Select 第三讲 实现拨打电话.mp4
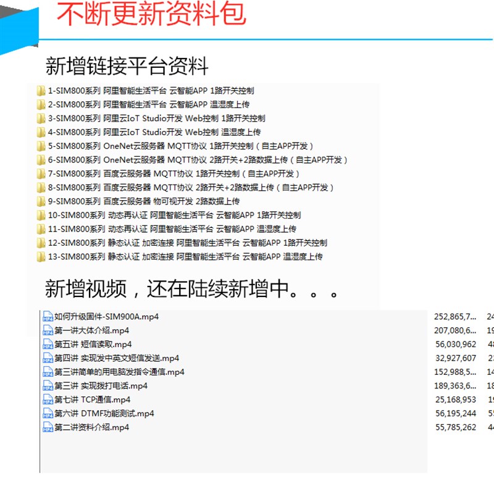This screenshot has height=494, width=494. pos(102,385)
